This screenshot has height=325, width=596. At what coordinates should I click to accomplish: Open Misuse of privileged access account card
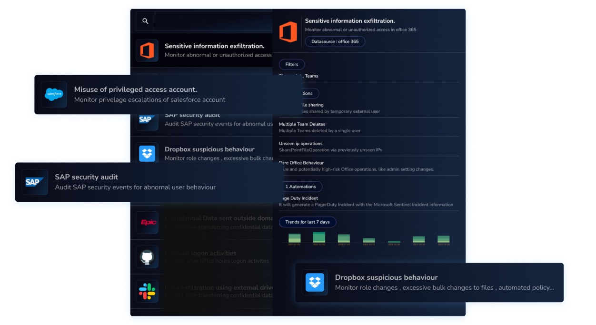click(x=162, y=94)
